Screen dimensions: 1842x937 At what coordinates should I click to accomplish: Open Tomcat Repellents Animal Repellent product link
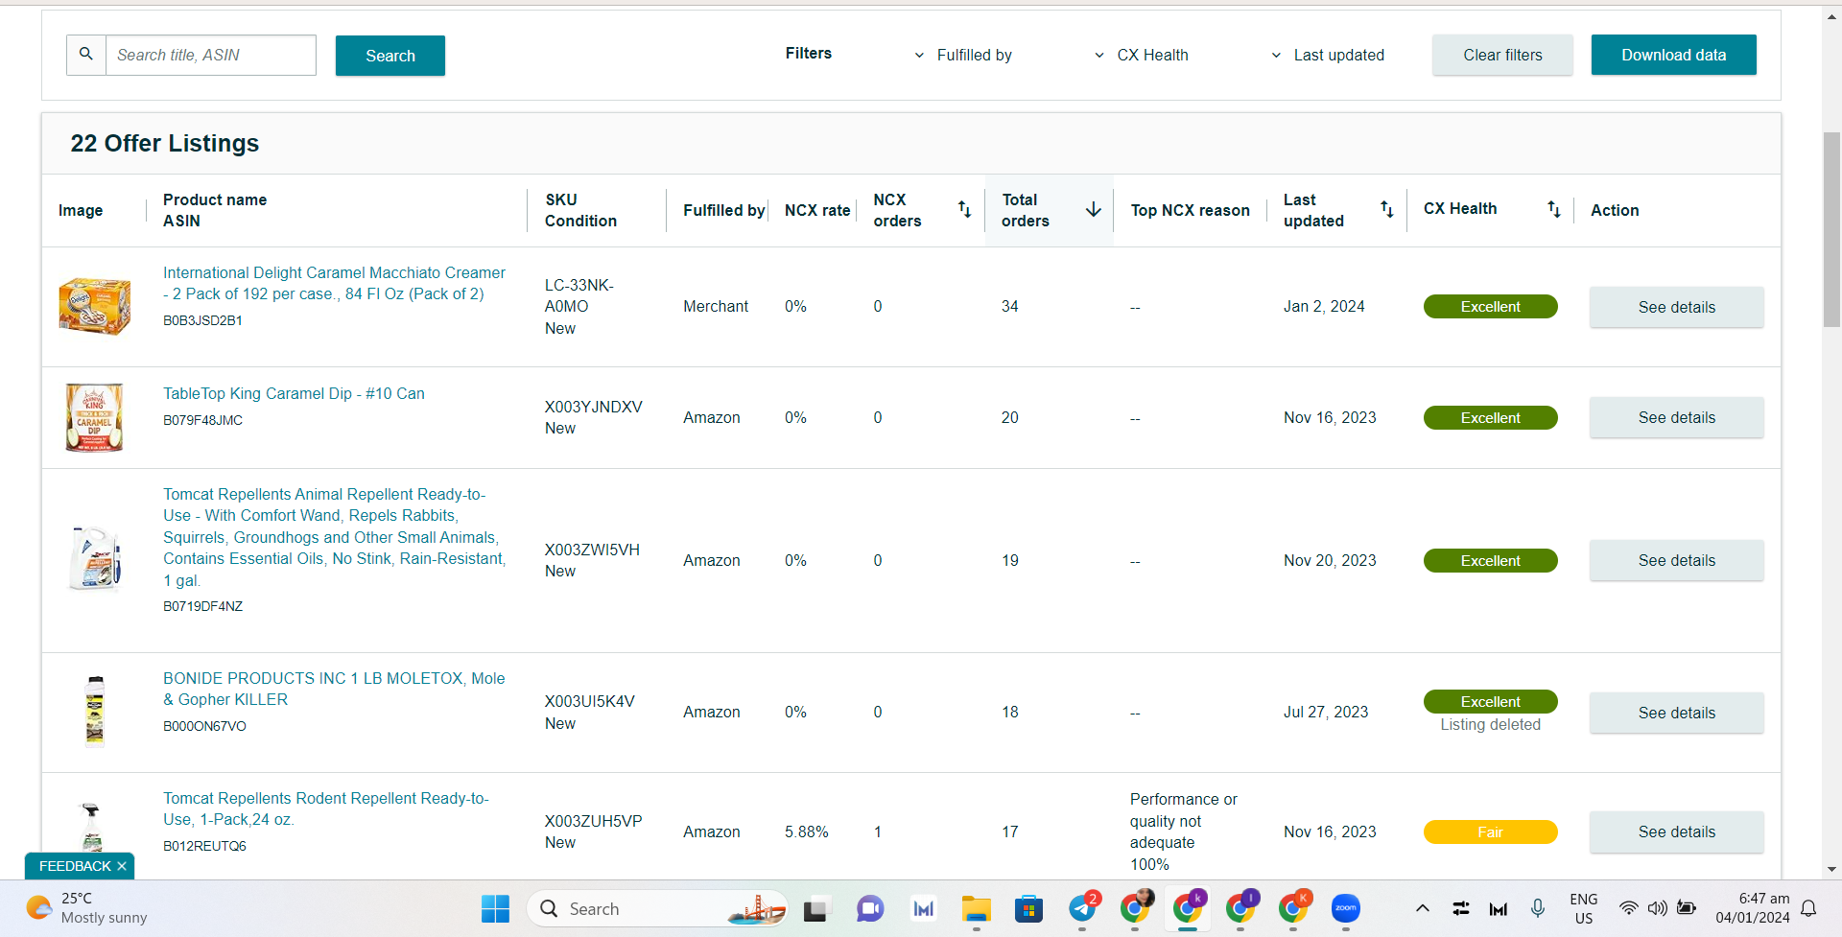(x=334, y=537)
